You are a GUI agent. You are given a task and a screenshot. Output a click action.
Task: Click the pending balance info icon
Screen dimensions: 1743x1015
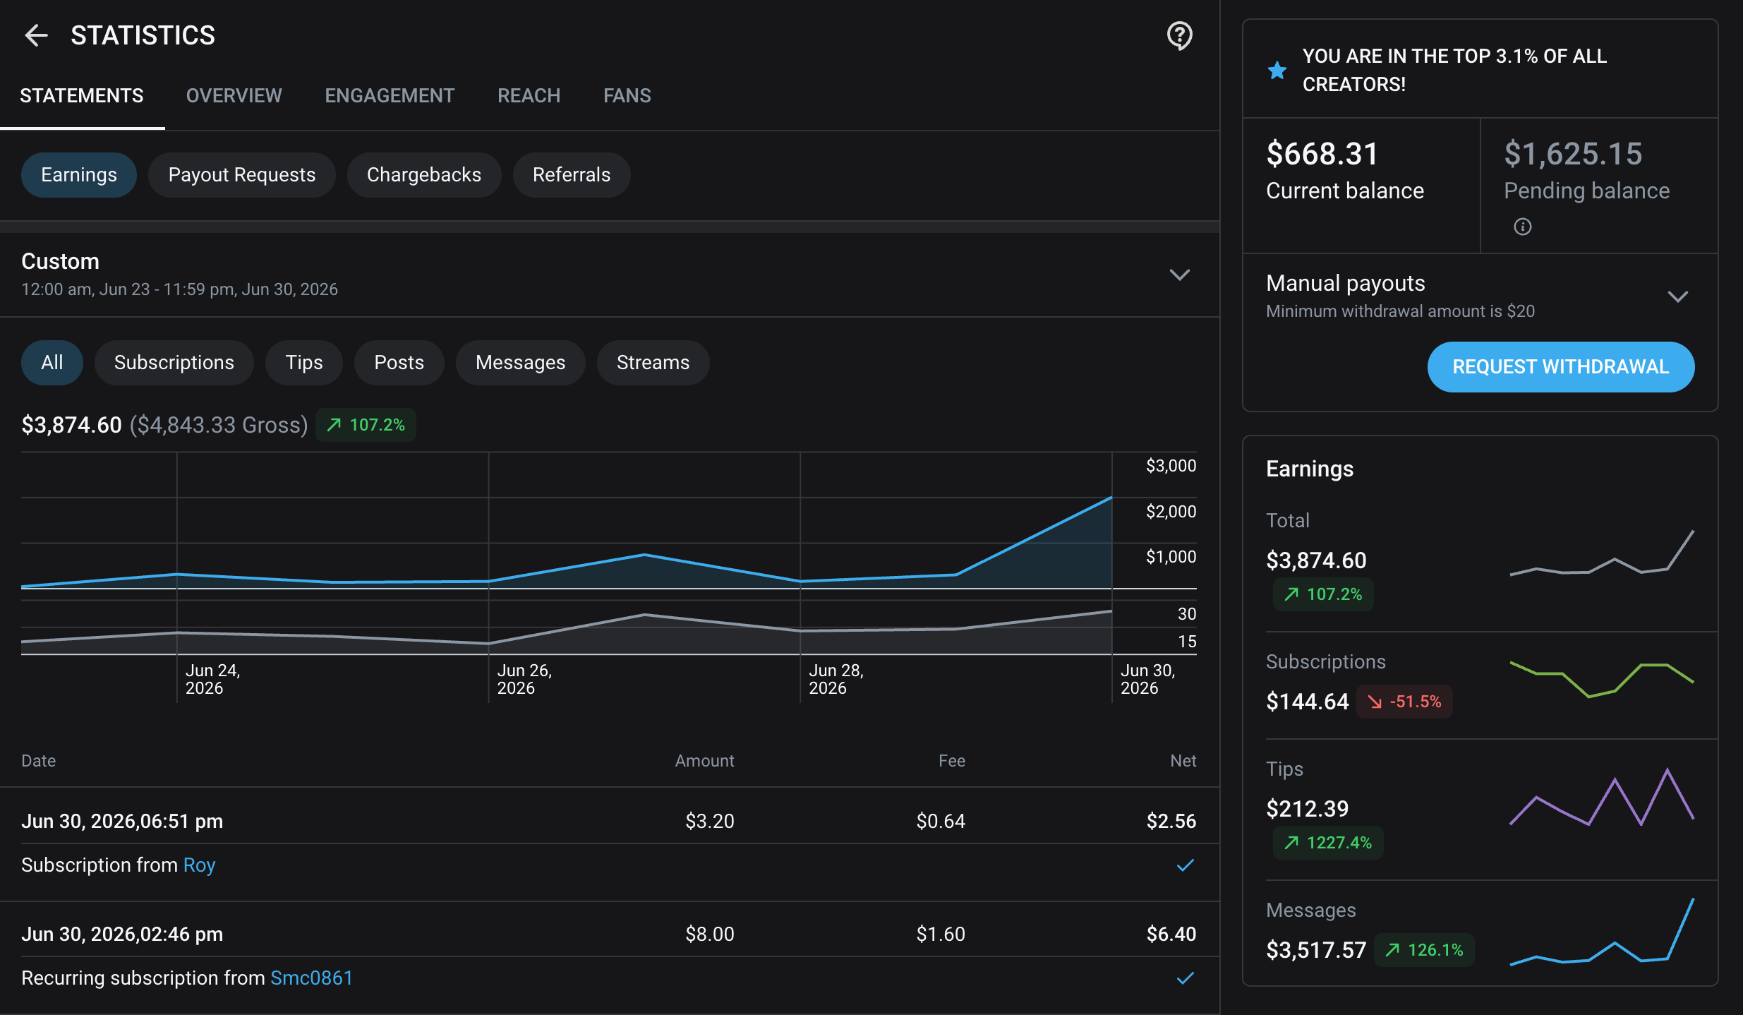point(1522,227)
